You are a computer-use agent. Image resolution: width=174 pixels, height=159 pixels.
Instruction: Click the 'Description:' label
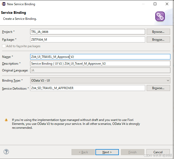pyautogui.click(x=11, y=64)
